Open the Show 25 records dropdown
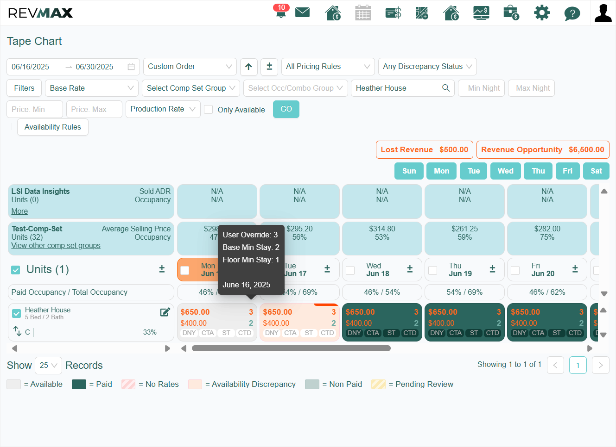The width and height of the screenshot is (616, 447). click(49, 366)
